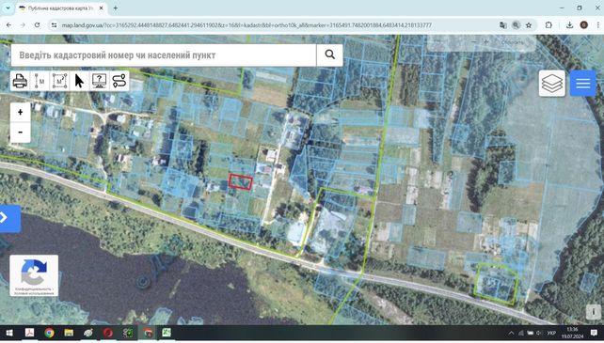Click the print map icon
The width and height of the screenshot is (604, 343).
pyautogui.click(x=20, y=81)
